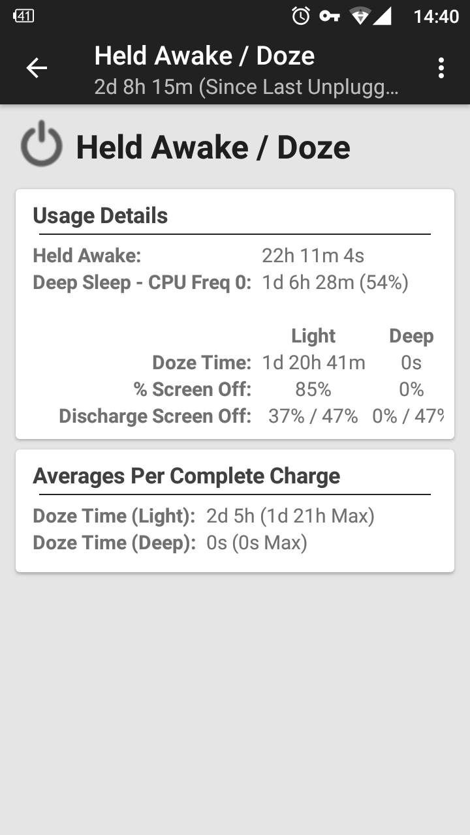Tap the back arrow in the toolbar
470x835 pixels.
(37, 68)
